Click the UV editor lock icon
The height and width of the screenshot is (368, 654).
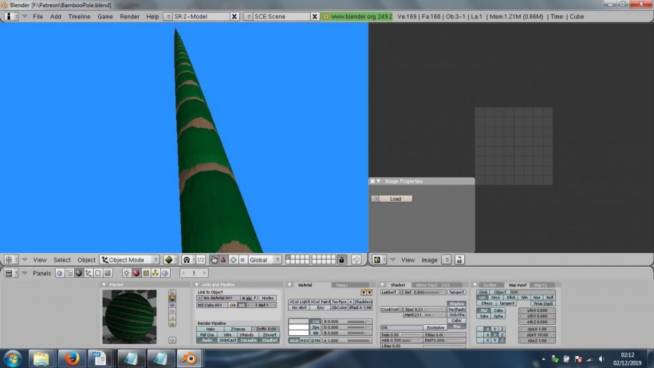460,259
